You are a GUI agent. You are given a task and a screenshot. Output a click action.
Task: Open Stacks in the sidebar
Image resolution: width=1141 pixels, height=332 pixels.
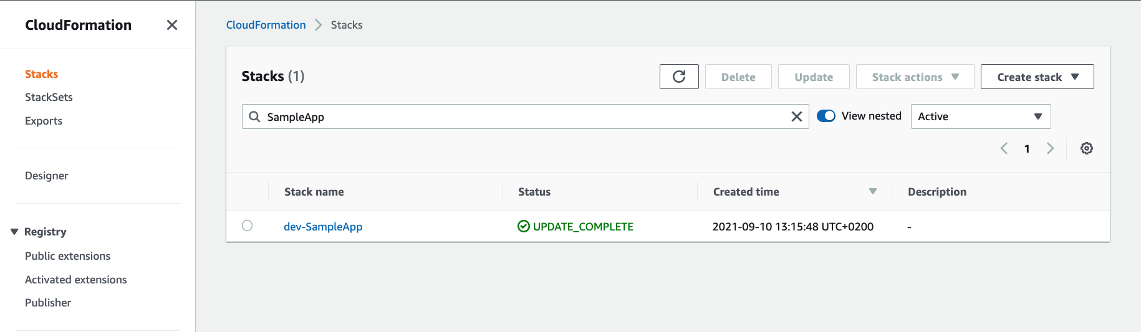pos(41,74)
